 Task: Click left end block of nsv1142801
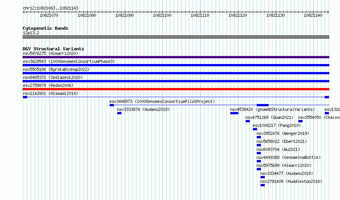(25, 97)
